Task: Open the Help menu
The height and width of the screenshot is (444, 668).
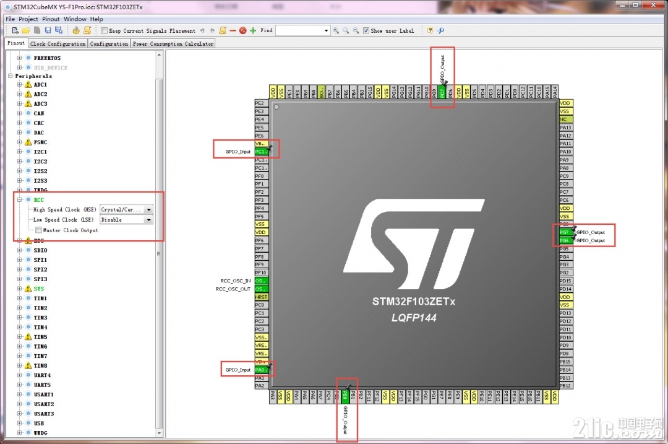Action: (x=96, y=19)
